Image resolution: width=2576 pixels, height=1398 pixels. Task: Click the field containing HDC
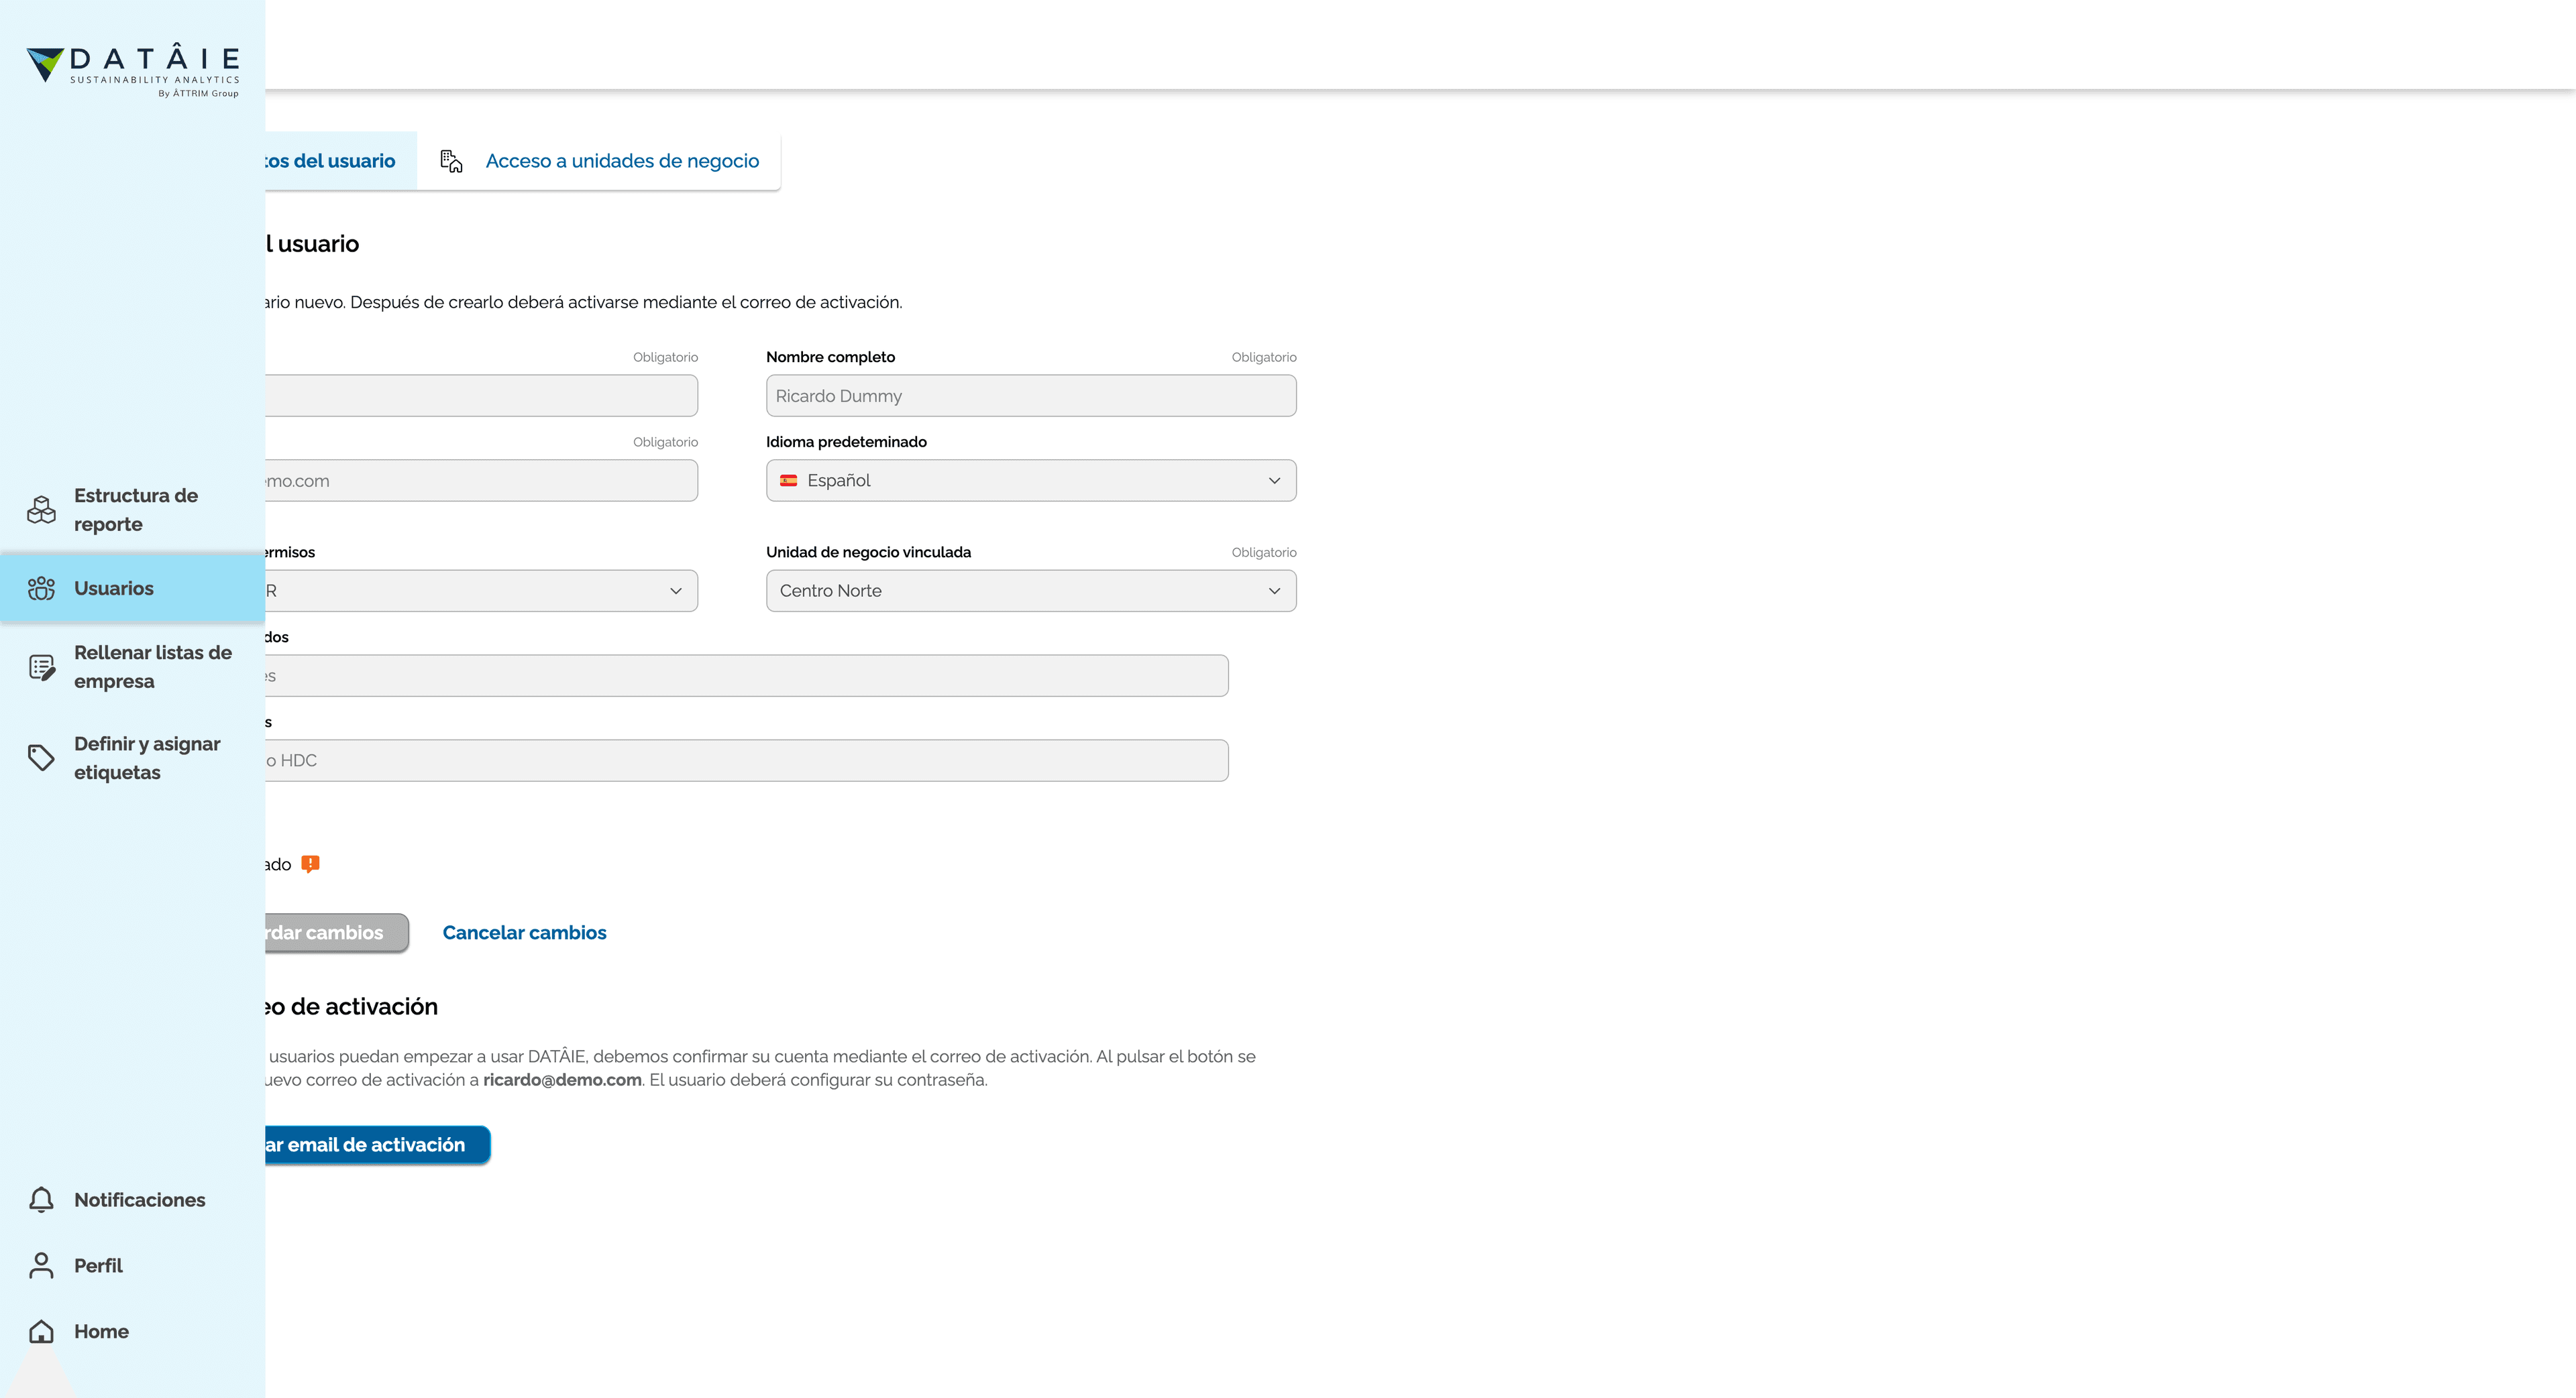746,760
